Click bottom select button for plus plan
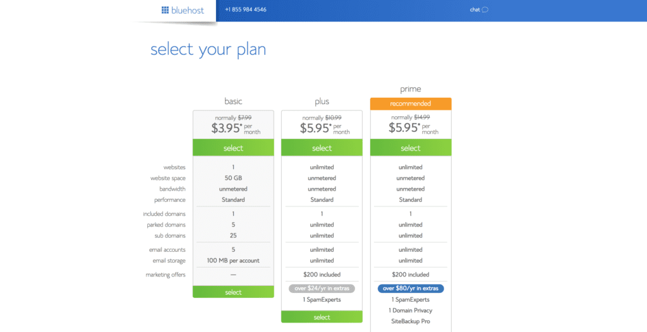Screen dimensions: 647x332 pyautogui.click(x=322, y=317)
